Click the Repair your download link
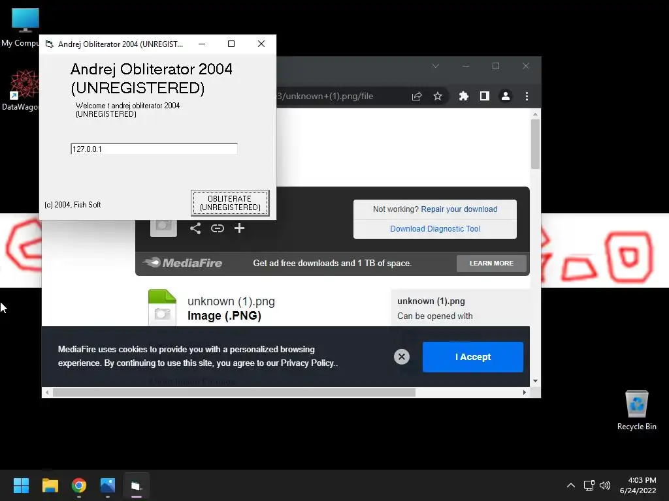The height and width of the screenshot is (501, 669). [x=459, y=209]
